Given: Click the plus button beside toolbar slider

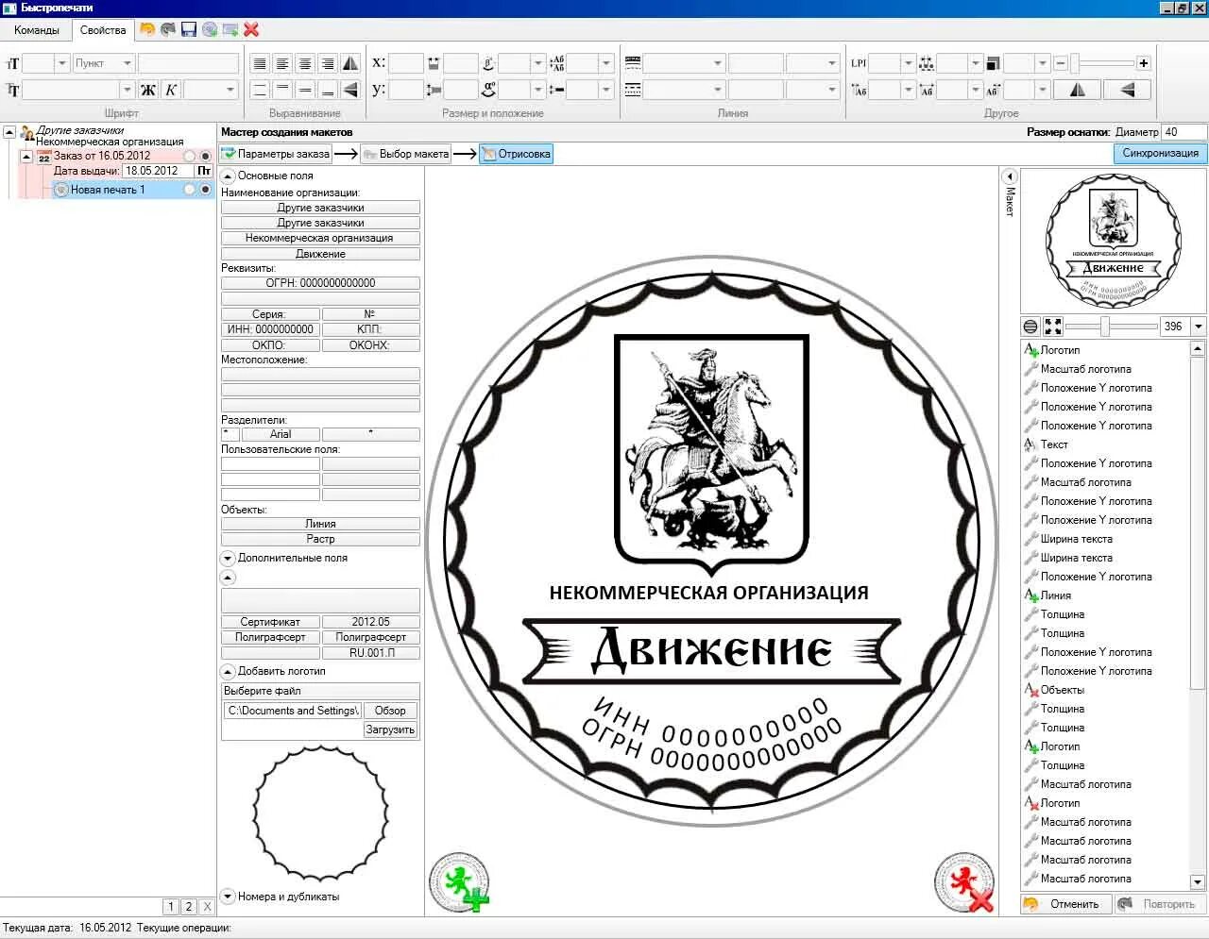Looking at the screenshot, I should click(x=1144, y=63).
